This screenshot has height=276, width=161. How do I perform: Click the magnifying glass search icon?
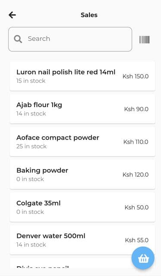coord(18,39)
